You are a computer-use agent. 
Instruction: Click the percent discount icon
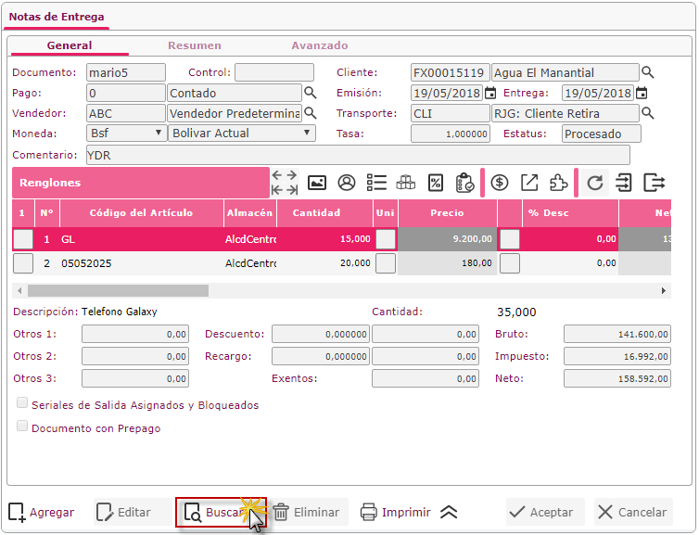(436, 183)
